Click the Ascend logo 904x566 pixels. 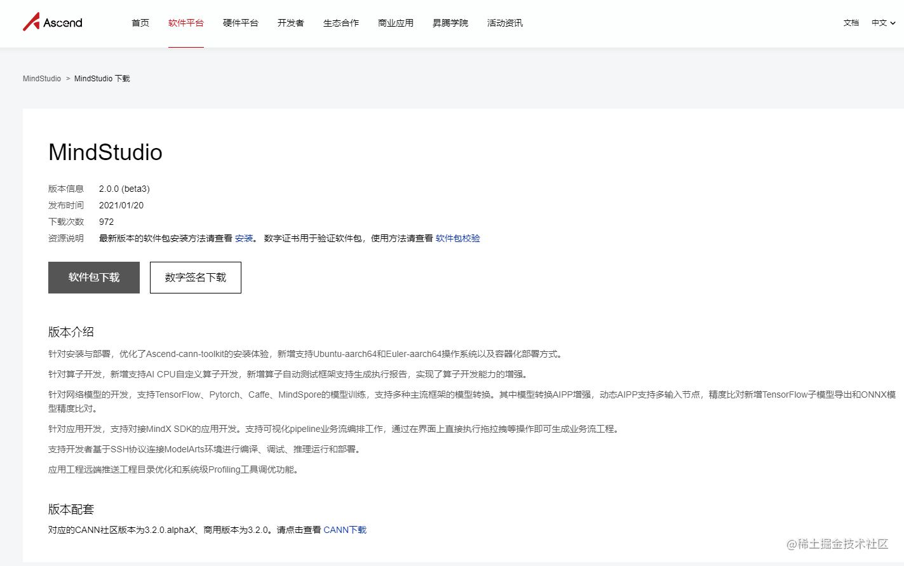point(53,22)
